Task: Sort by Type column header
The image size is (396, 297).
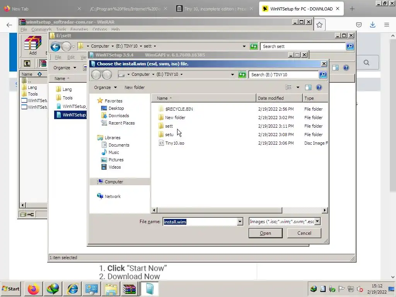Action: (315, 98)
